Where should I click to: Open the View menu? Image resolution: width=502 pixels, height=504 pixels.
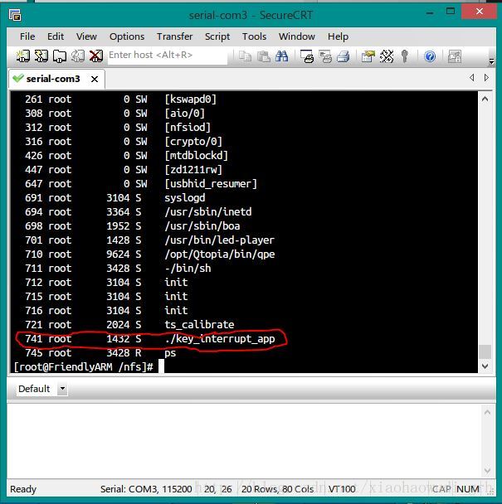point(86,36)
